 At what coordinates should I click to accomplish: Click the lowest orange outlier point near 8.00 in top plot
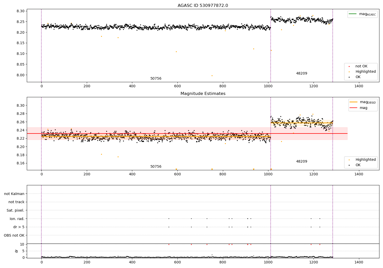(212, 76)
